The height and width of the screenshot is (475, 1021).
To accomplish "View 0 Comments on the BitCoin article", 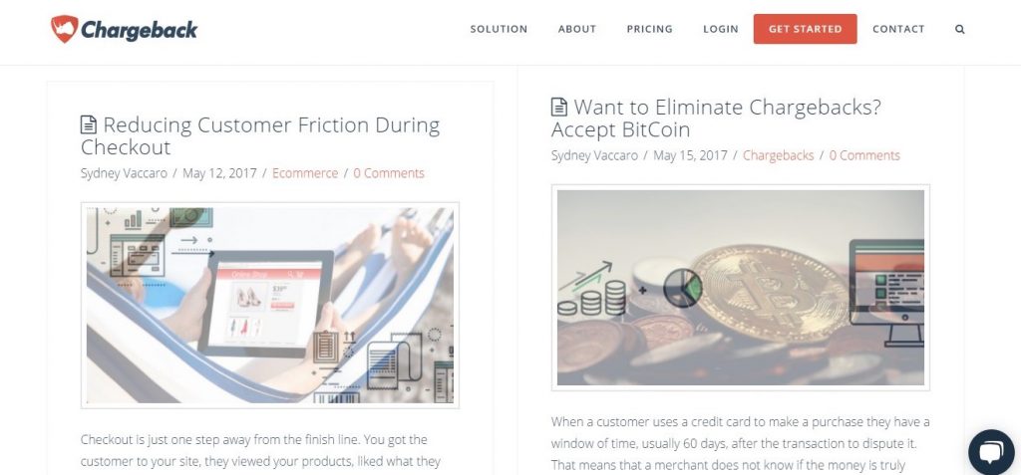I will click(x=864, y=155).
